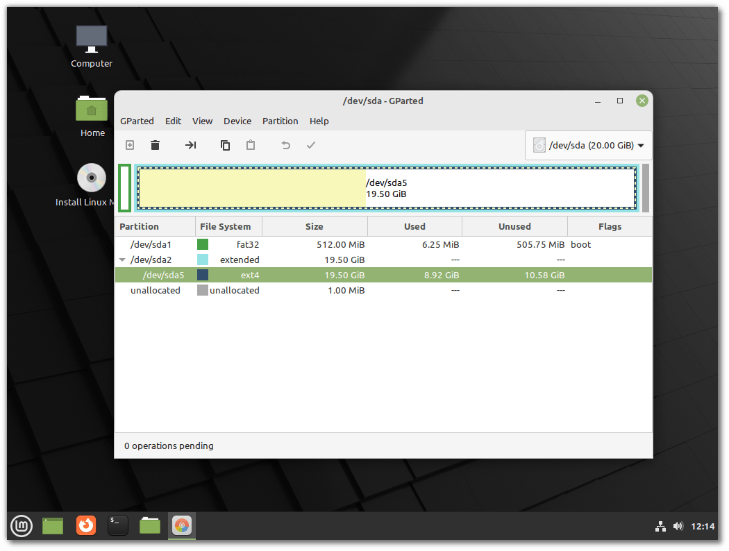729x551 pixels.
Task: Open the volume control
Action: (678, 527)
